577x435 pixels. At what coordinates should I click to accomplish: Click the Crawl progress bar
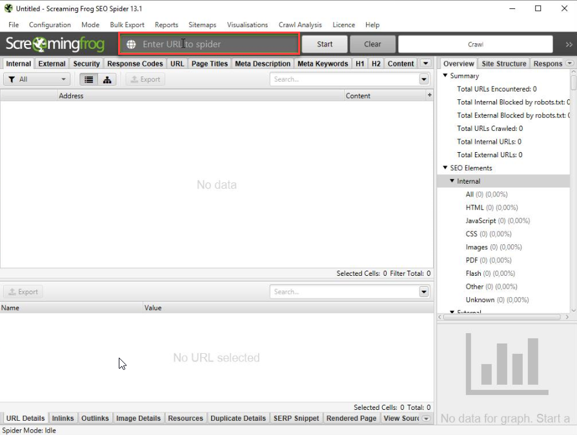(x=476, y=44)
